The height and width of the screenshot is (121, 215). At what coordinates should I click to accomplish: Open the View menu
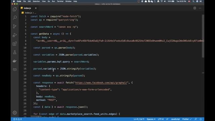pyautogui.click(x=44, y=1)
